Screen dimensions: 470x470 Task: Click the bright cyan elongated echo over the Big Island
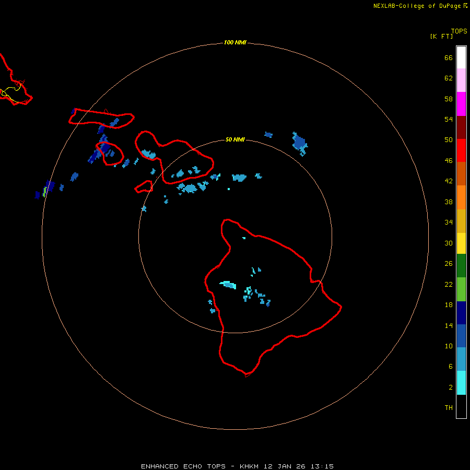[x=228, y=285]
